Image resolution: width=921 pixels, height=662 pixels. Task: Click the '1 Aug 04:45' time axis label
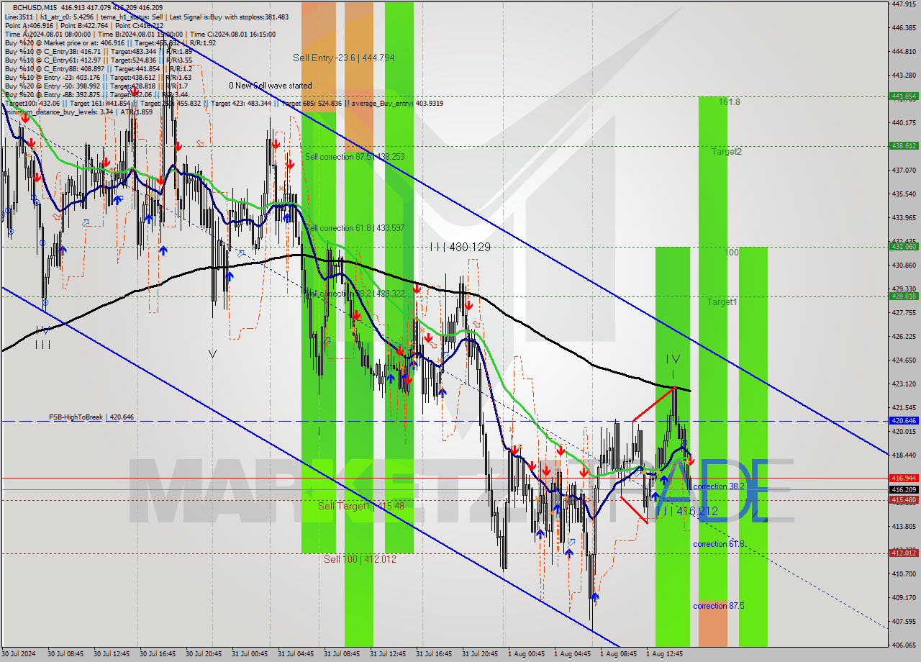coord(572,655)
